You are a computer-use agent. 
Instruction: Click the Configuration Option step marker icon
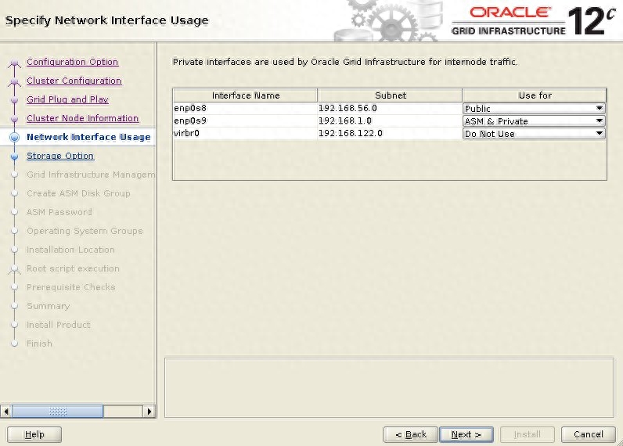[x=14, y=63]
